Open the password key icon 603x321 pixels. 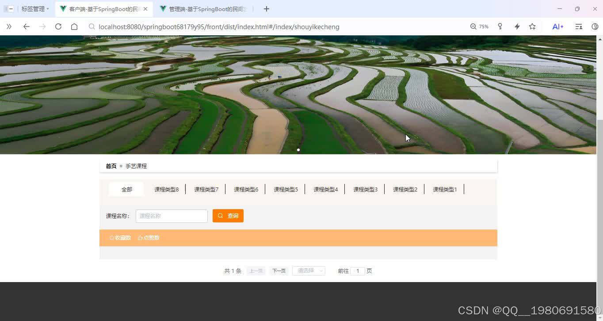tap(500, 27)
